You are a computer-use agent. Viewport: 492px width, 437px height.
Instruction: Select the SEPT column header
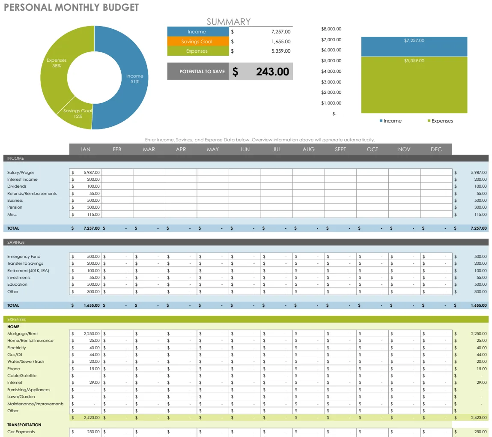coord(340,150)
